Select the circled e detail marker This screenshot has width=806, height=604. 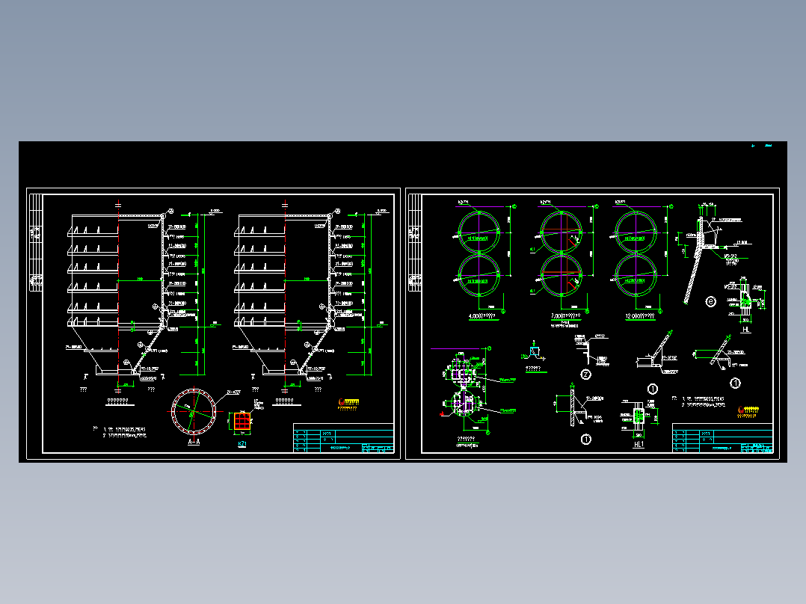711,302
